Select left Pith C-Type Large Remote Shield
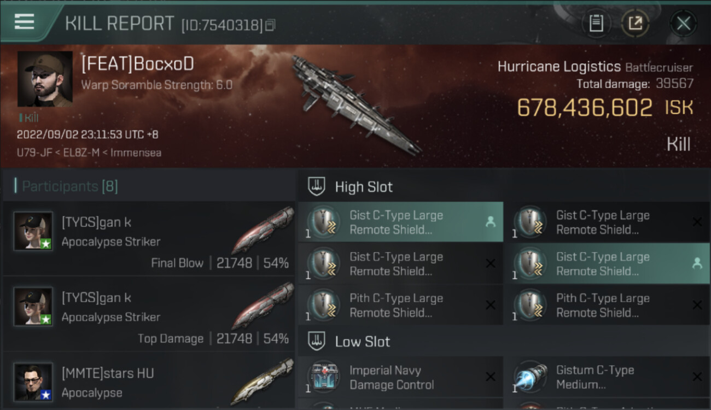711x410 pixels. point(400,305)
